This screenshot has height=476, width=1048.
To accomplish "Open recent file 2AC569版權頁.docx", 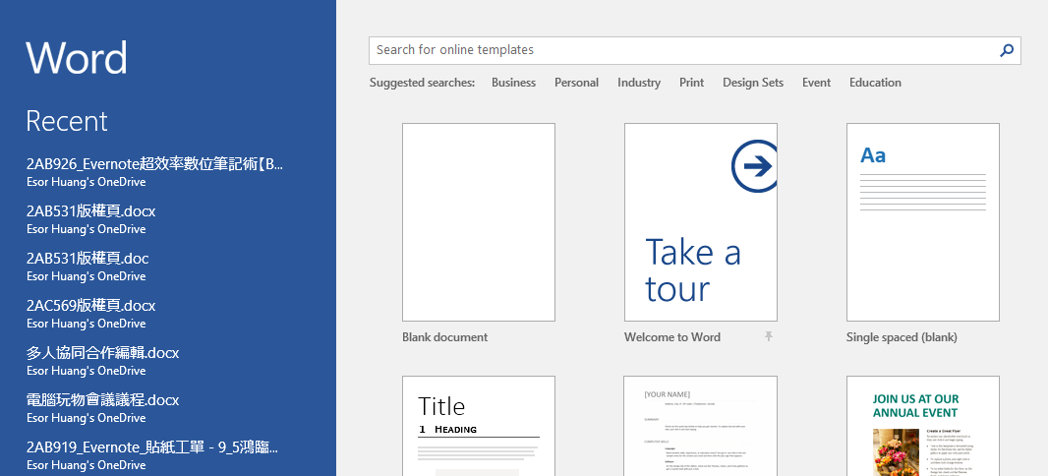I will [90, 314].
